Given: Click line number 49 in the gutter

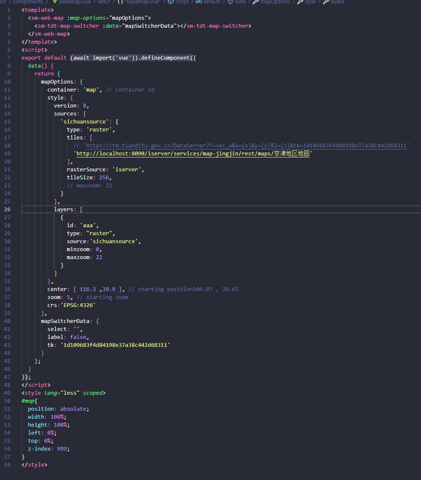Looking at the screenshot, I should [x=7, y=393].
